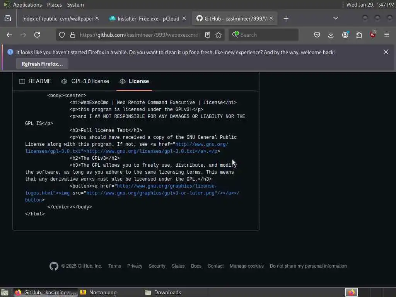
Task: Click the Firefox workspace switcher thumbnail
Action: pyautogui.click(x=352, y=292)
